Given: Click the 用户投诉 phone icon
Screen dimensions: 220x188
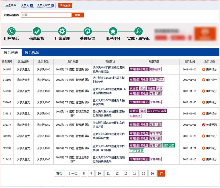Looking at the screenshot, I should click(11, 31).
